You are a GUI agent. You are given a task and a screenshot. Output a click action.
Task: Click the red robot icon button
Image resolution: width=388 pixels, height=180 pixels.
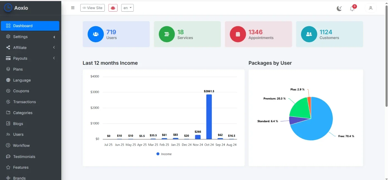[113, 8]
